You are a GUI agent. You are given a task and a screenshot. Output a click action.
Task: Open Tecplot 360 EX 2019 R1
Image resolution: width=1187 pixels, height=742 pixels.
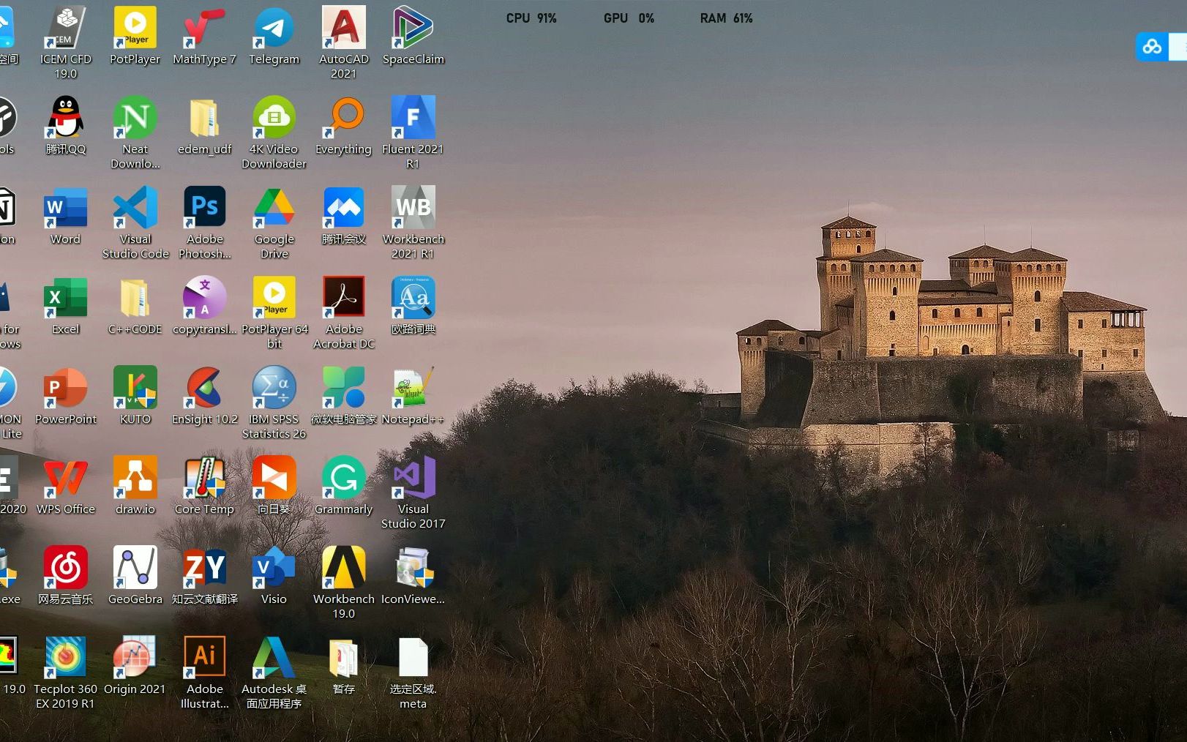pos(66,672)
